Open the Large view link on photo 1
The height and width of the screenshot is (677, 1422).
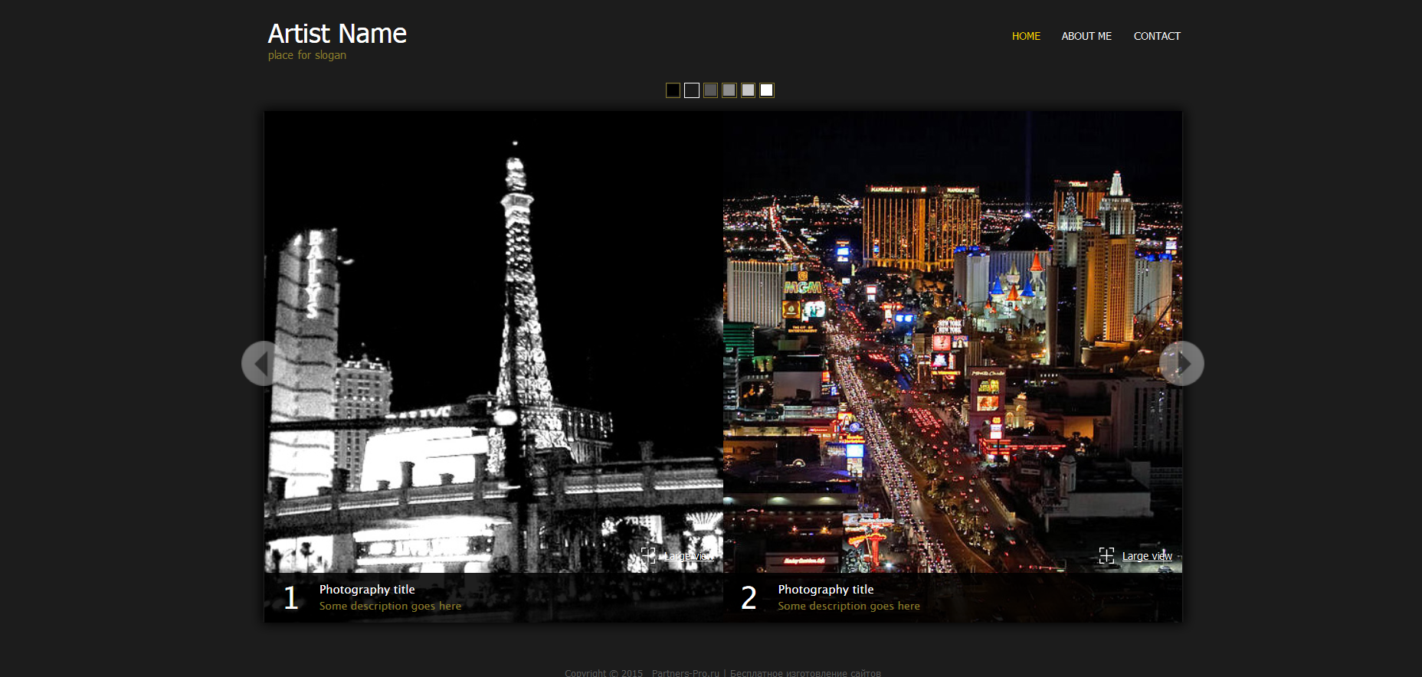pyautogui.click(x=688, y=556)
